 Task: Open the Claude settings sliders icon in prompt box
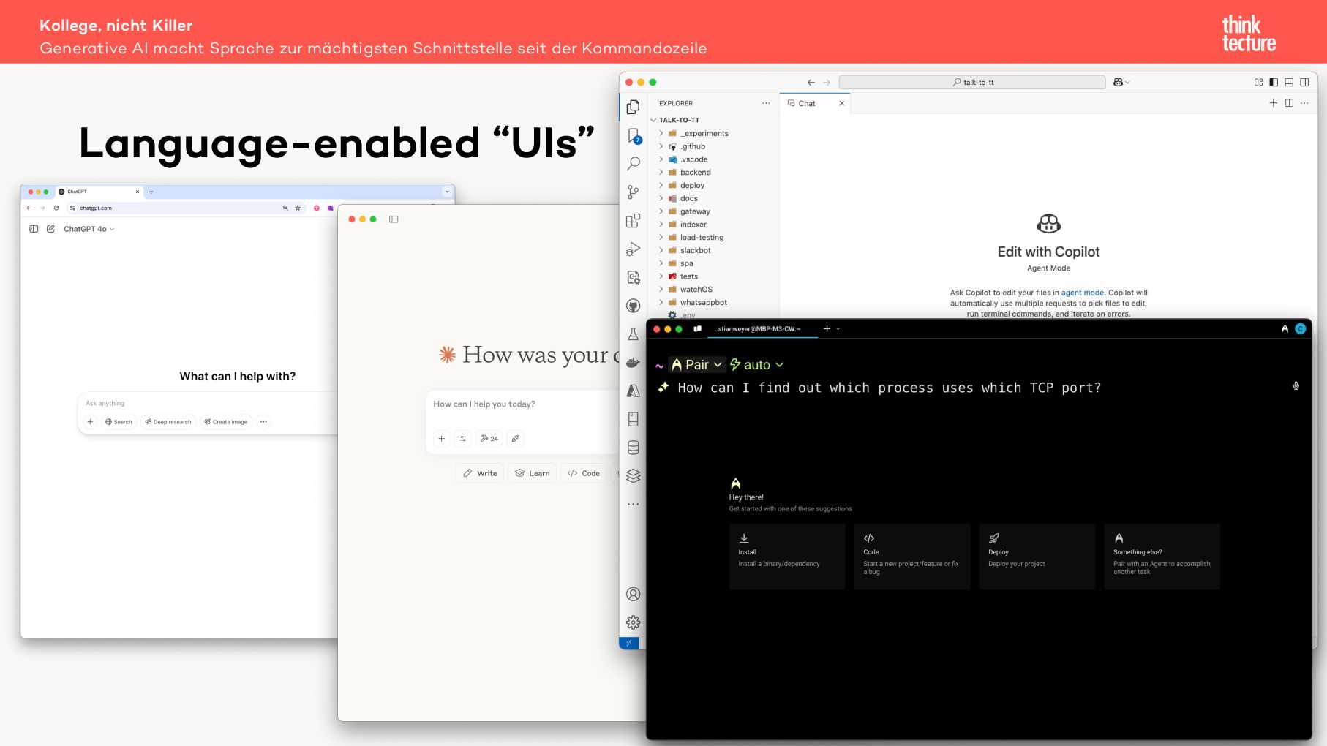coord(462,438)
